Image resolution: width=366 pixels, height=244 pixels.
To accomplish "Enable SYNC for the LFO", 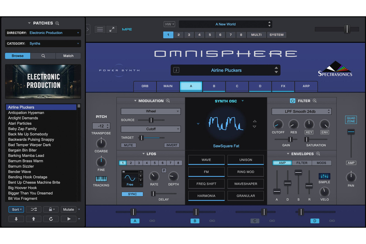I will (x=132, y=194).
